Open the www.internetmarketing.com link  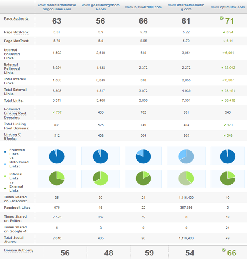(x=186, y=7)
